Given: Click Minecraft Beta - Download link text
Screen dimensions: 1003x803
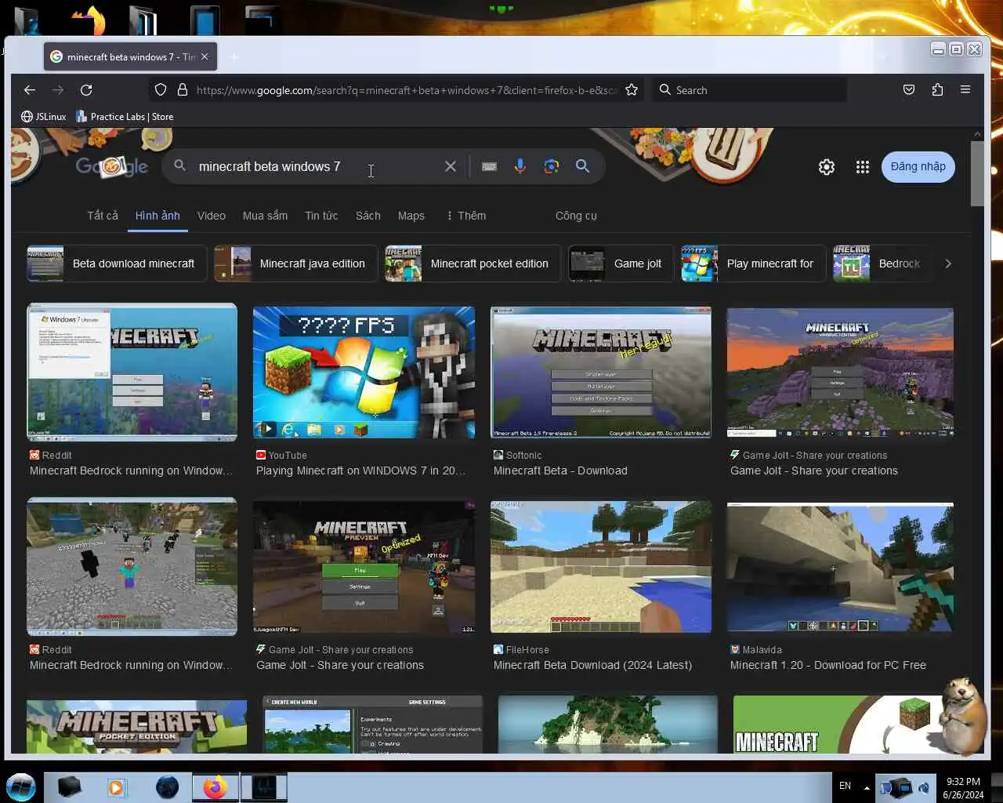Looking at the screenshot, I should (560, 471).
